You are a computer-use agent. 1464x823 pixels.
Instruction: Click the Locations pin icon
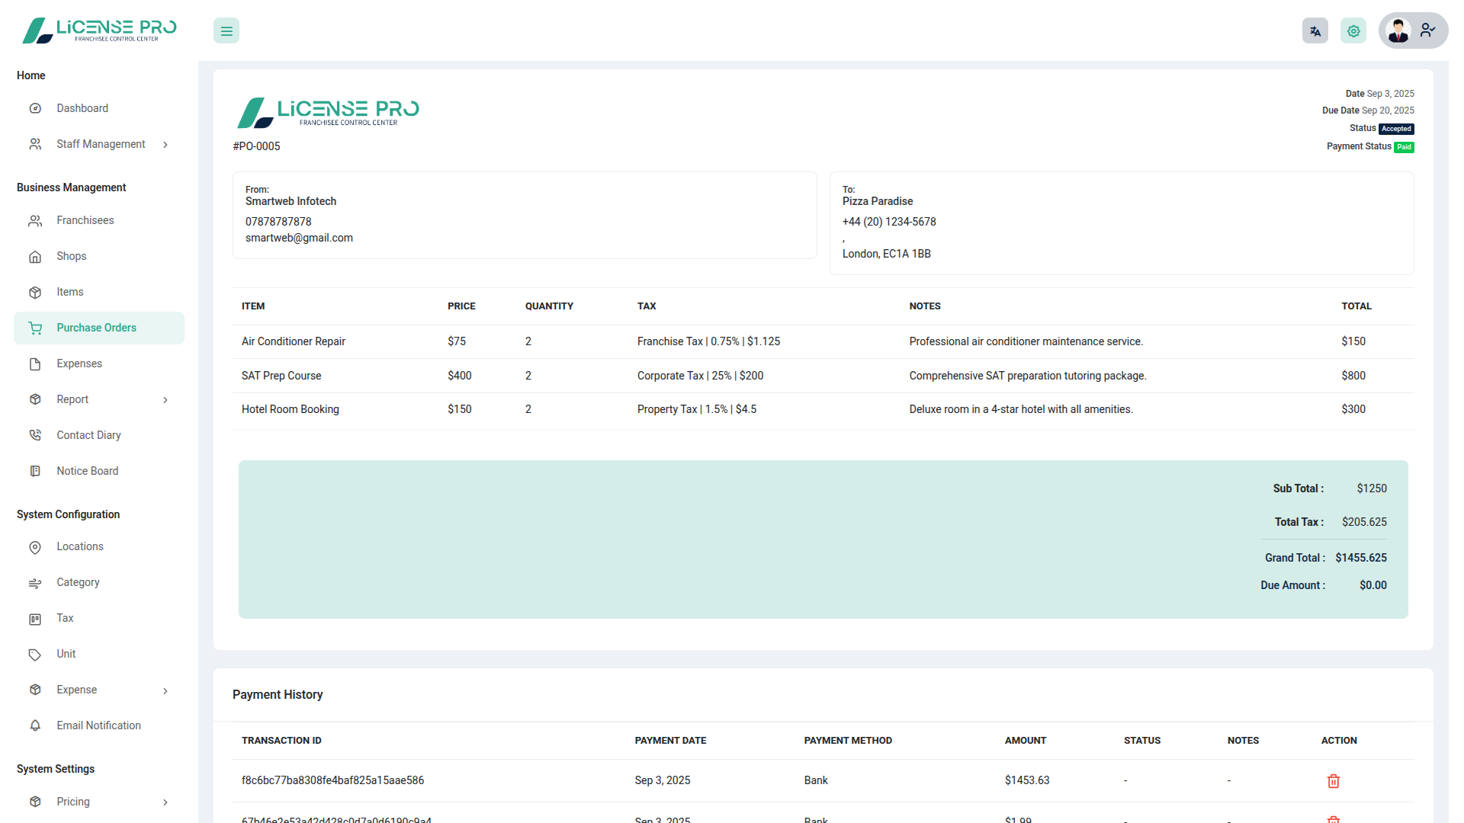click(x=35, y=547)
